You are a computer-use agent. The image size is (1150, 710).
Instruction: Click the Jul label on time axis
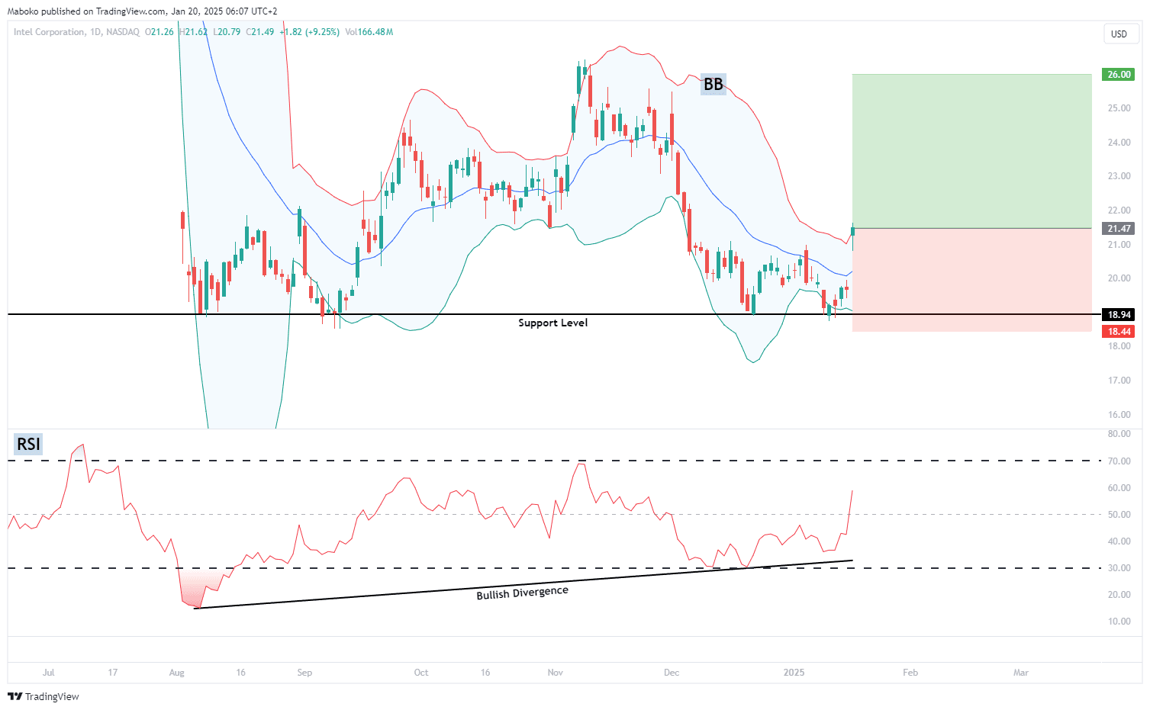(x=49, y=673)
